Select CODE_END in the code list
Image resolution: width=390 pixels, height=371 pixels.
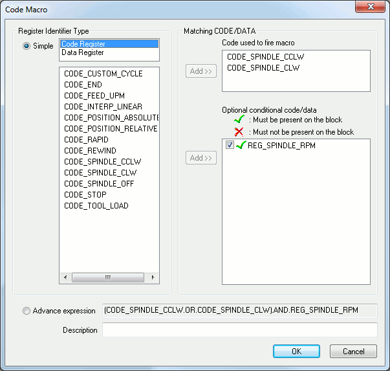[x=83, y=85]
